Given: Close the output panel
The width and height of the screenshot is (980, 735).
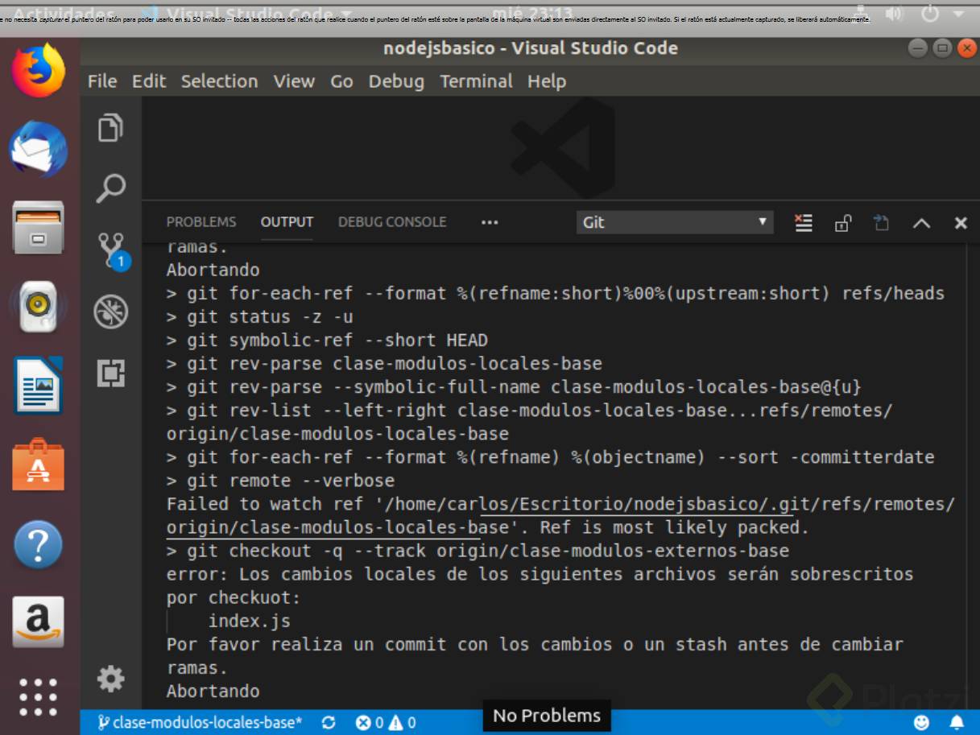Looking at the screenshot, I should click(x=960, y=223).
